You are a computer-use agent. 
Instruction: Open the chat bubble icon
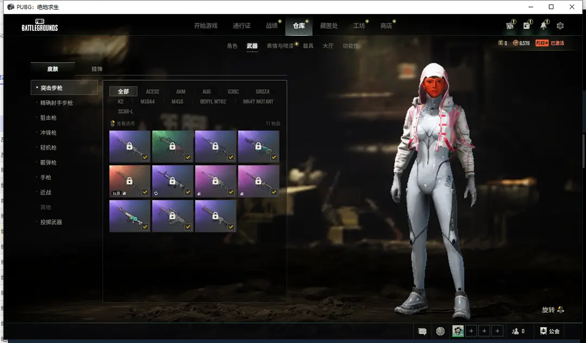pyautogui.click(x=422, y=331)
